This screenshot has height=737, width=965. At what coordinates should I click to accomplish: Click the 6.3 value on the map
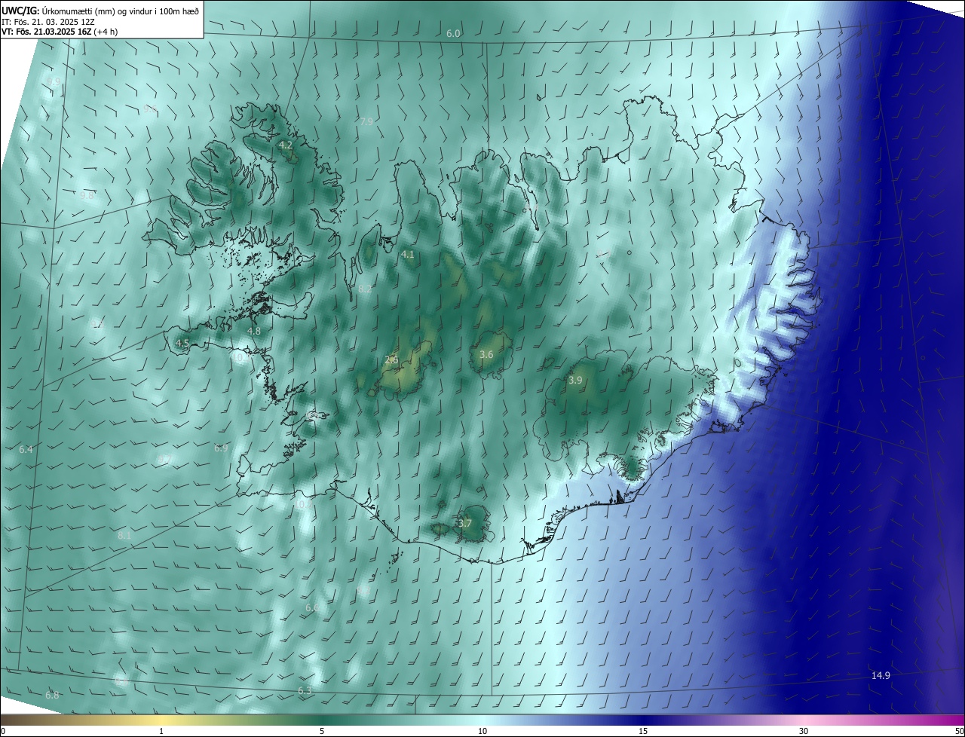tap(305, 690)
